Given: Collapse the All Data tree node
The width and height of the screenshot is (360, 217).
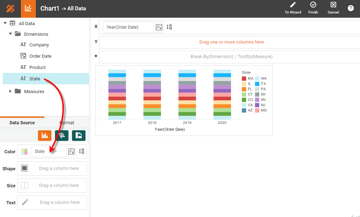Looking at the screenshot, I should coord(5,23).
